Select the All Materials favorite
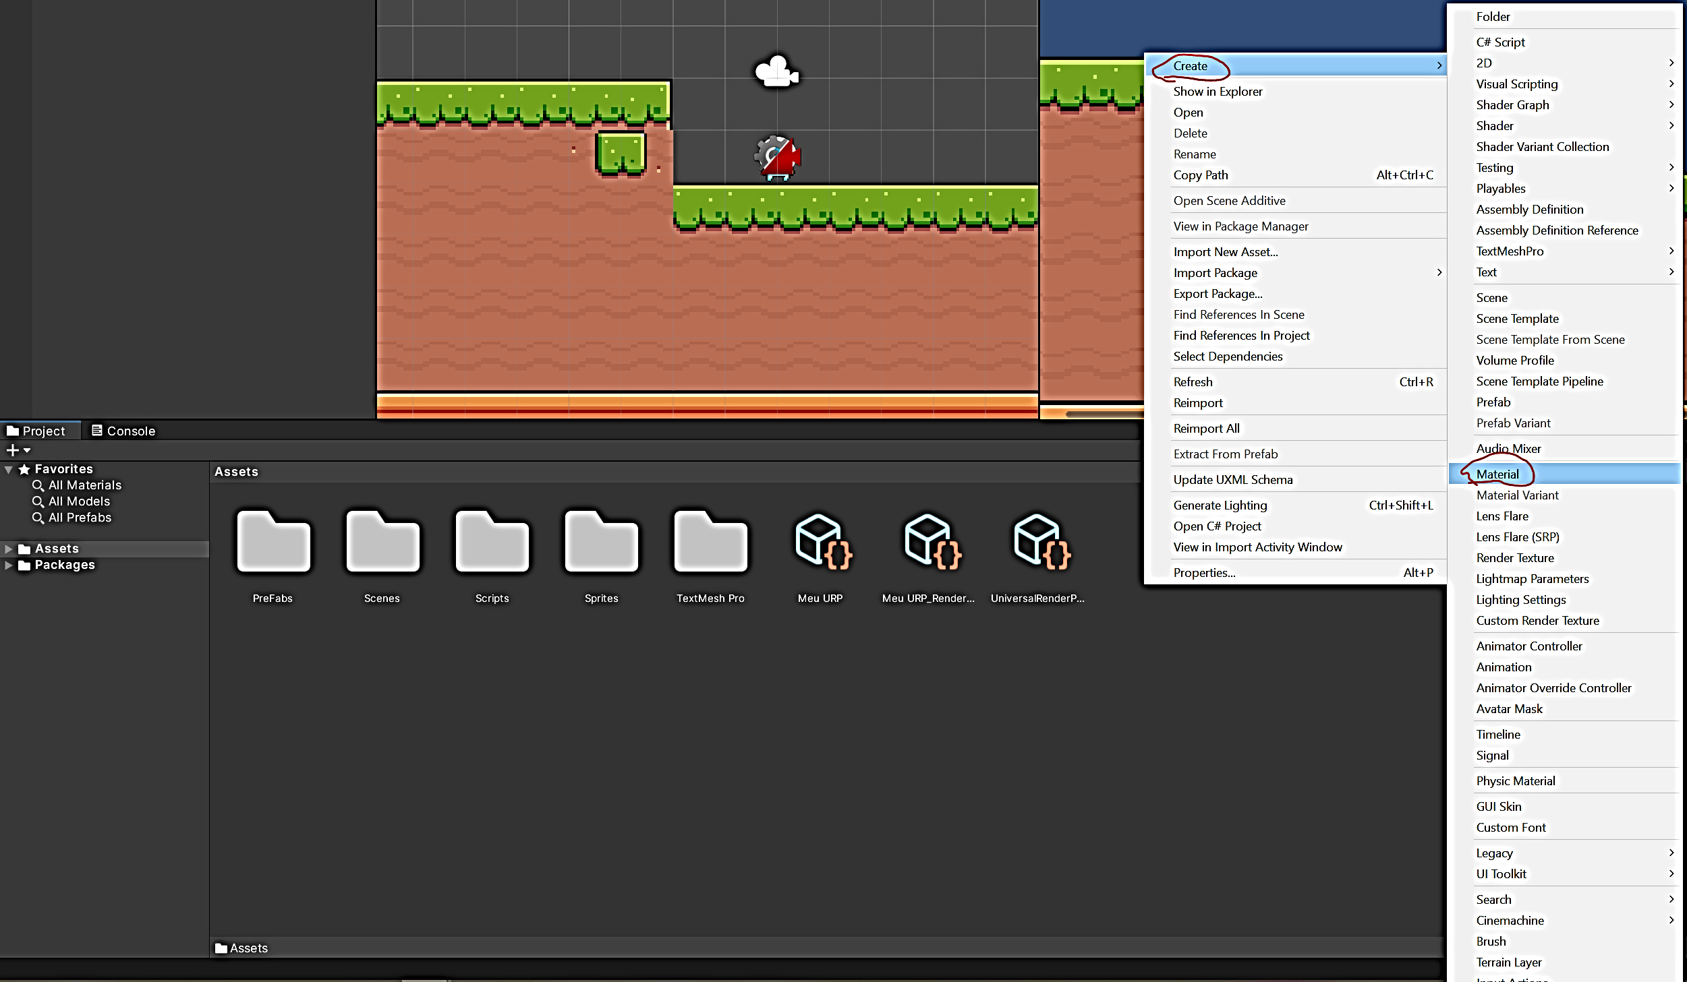The image size is (1687, 982). point(85,485)
